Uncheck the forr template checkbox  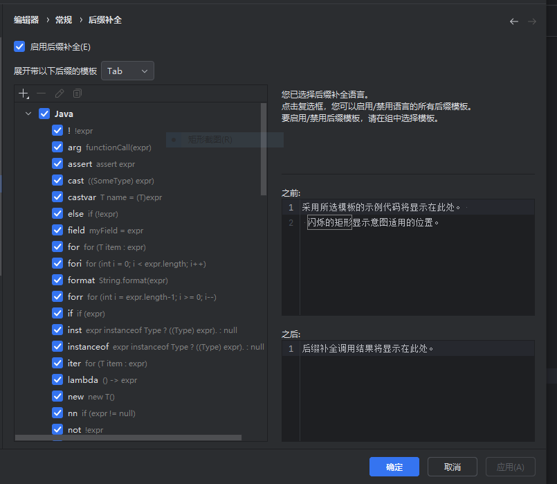point(57,297)
